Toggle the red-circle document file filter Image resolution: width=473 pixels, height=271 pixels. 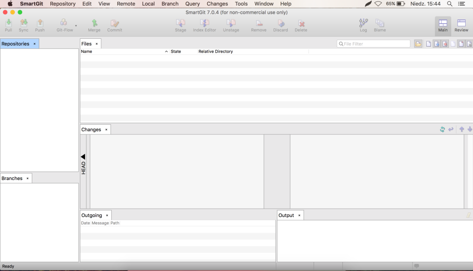click(x=445, y=44)
